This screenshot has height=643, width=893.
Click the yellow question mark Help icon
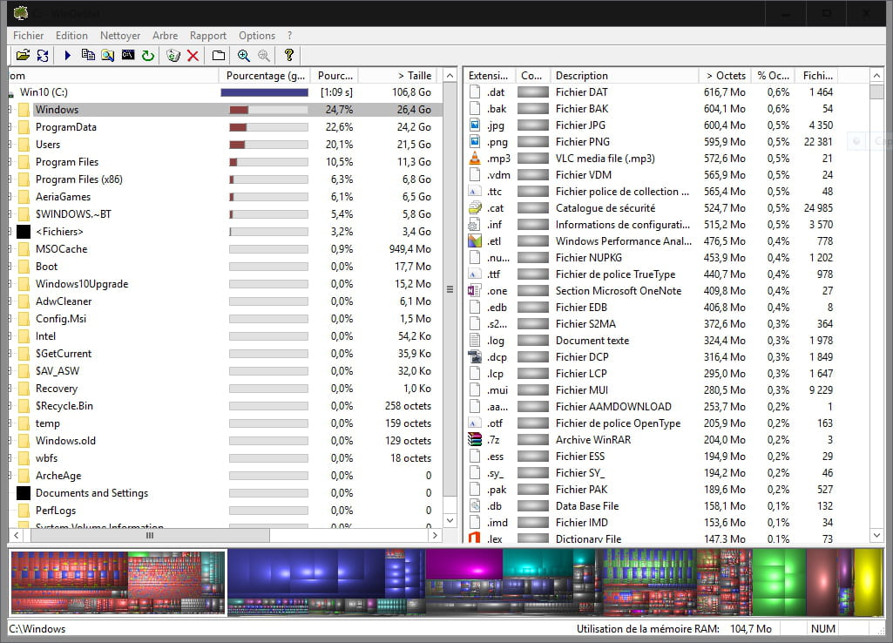288,55
